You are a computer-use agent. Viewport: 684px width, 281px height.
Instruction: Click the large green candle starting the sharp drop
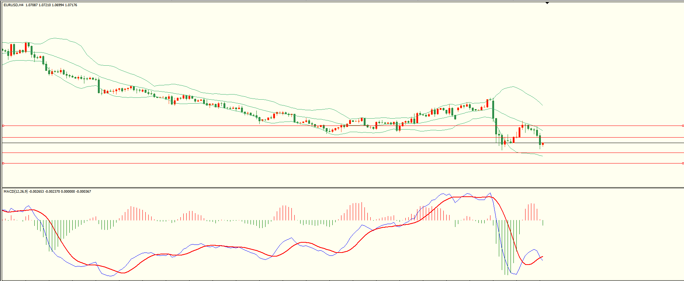[493, 109]
